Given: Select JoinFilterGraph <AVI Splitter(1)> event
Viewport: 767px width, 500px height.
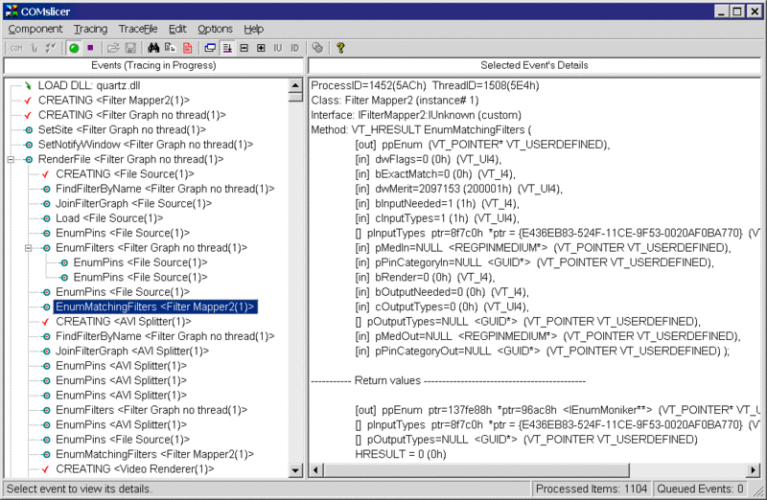Looking at the screenshot, I should (132, 351).
